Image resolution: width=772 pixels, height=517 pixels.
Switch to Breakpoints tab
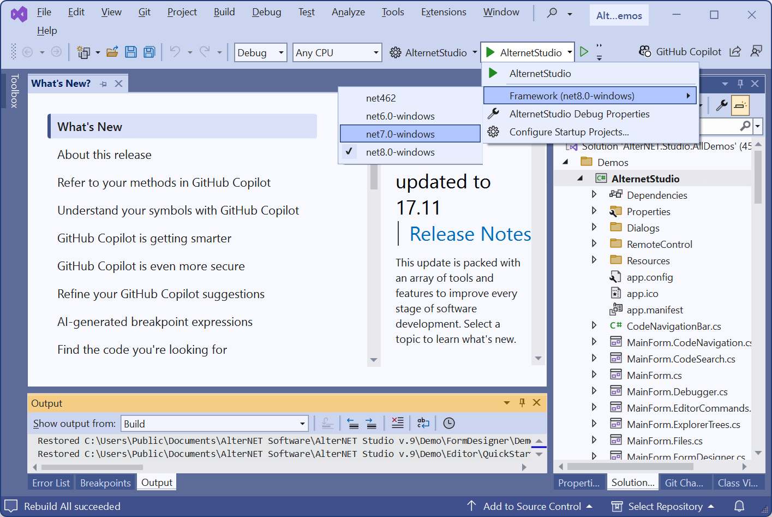[105, 483]
